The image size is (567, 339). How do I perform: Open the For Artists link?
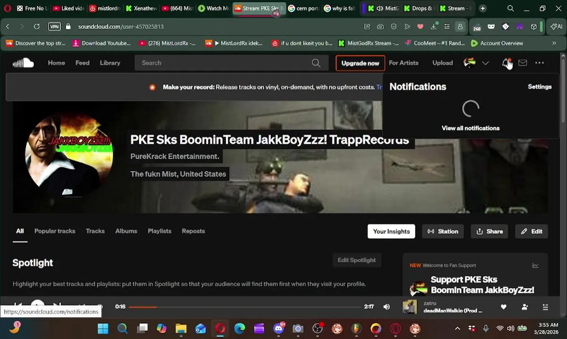point(404,63)
